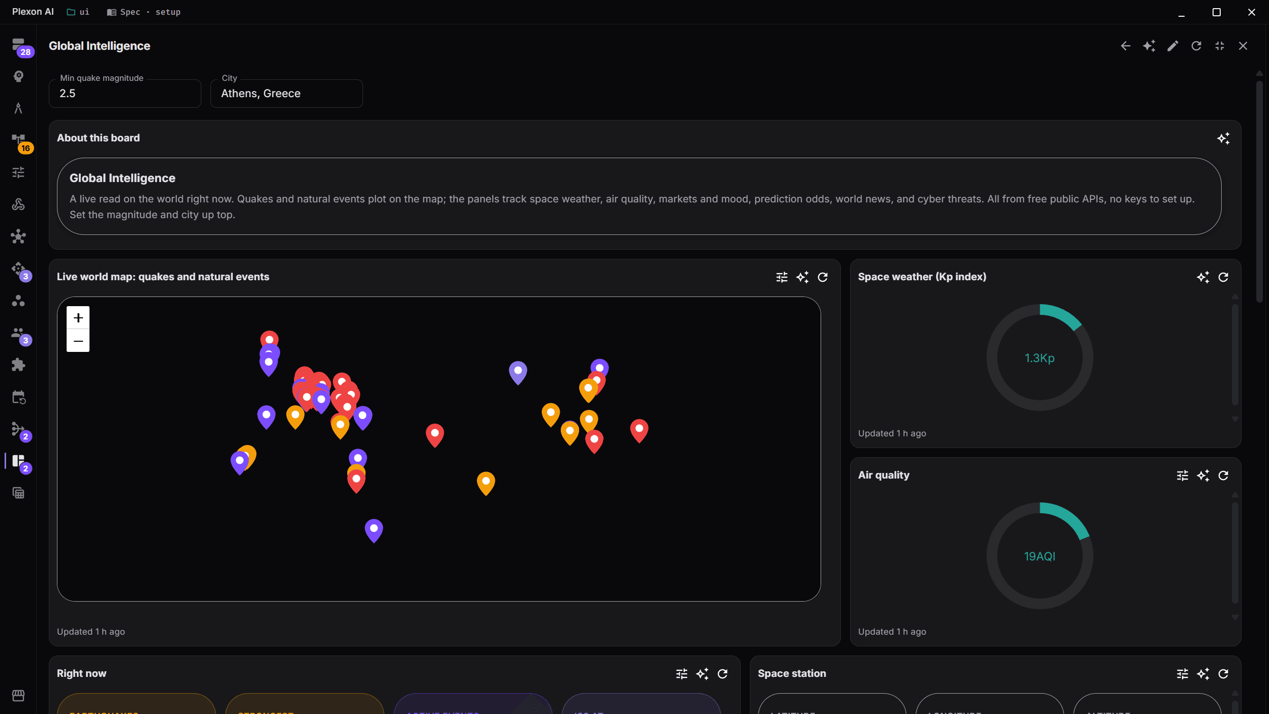Collapse the board with the fullscreen-exit icon
Viewport: 1269px width, 714px height.
tap(1220, 46)
